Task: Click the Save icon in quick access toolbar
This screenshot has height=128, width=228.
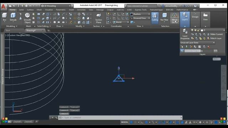Action: point(18,6)
